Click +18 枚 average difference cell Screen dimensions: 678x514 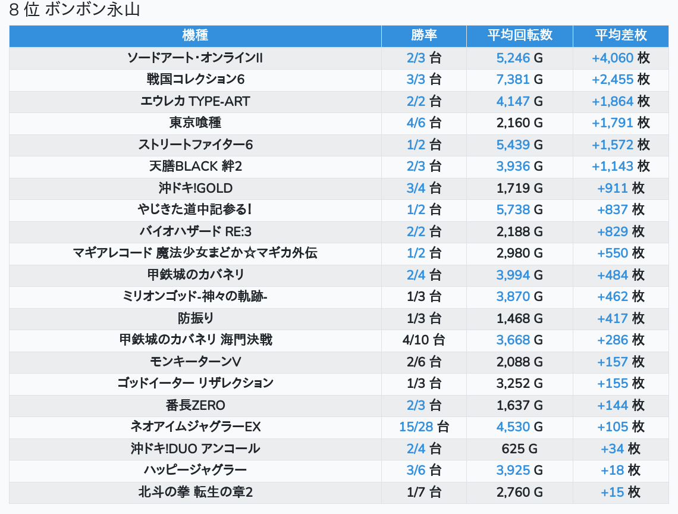tap(620, 471)
